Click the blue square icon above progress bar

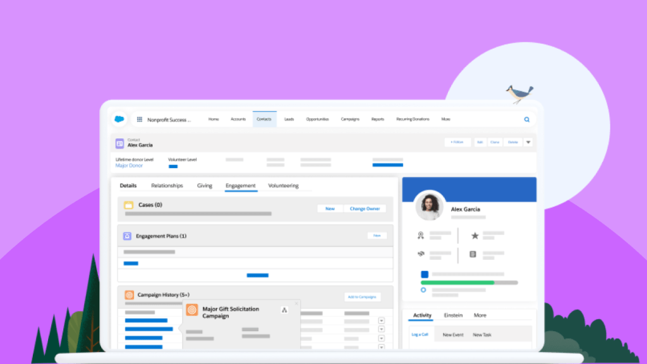tap(425, 274)
